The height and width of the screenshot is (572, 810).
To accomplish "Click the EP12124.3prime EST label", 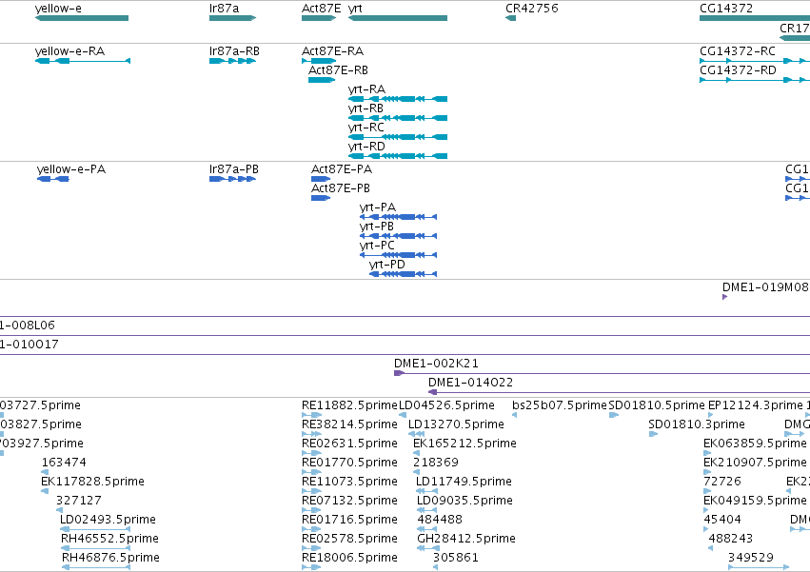I will coord(756,405).
